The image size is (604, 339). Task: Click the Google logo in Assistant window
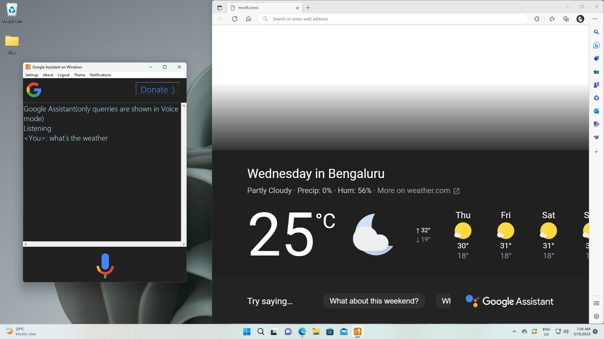[34, 90]
